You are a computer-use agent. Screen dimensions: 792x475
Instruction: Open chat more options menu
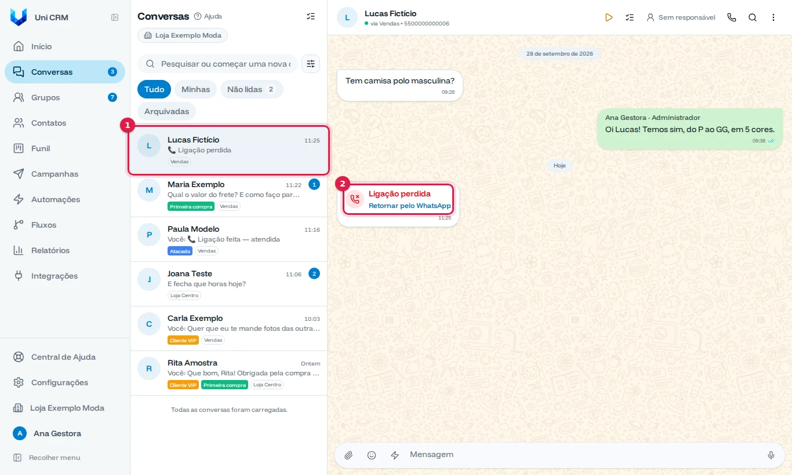click(773, 17)
